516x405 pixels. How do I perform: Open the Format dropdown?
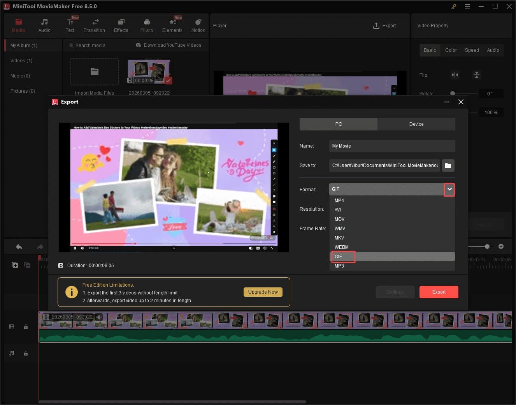click(449, 190)
